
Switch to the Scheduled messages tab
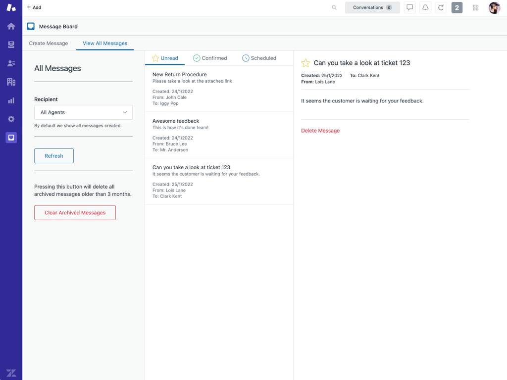(259, 58)
